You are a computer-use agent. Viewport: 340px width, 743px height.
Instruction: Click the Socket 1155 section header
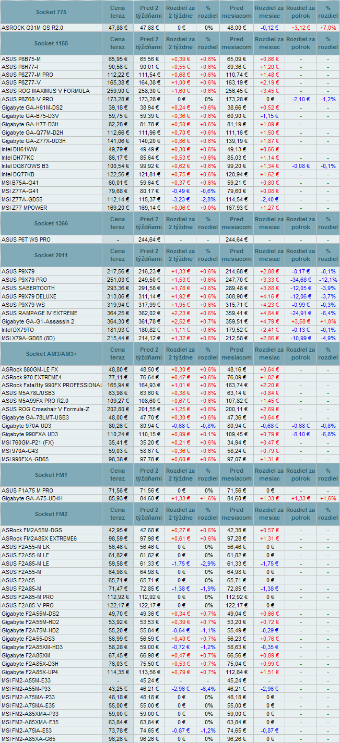click(x=51, y=43)
